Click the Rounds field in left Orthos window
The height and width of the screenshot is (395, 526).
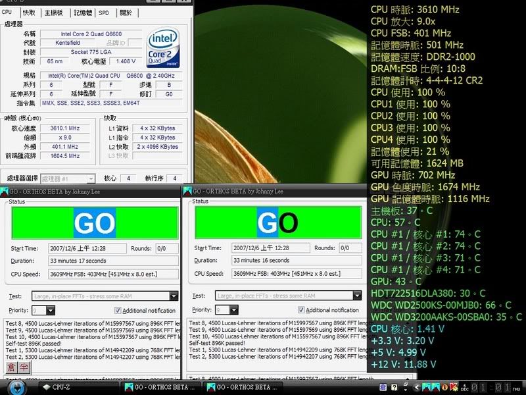(x=167, y=249)
